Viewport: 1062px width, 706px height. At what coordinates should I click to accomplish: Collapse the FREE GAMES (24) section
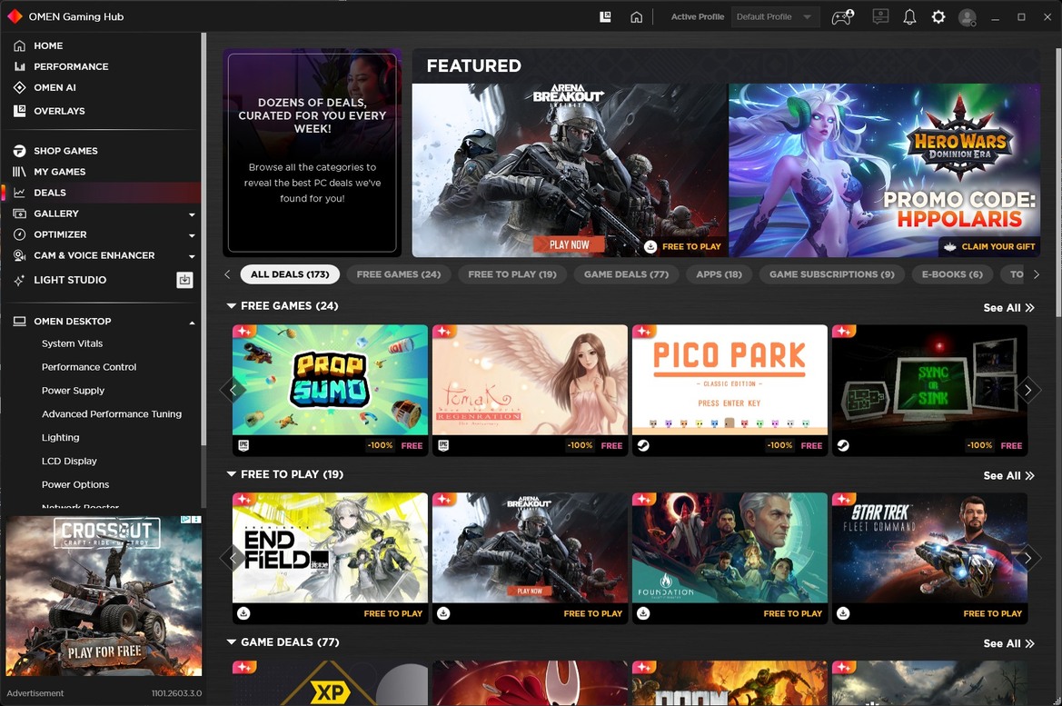tap(232, 306)
